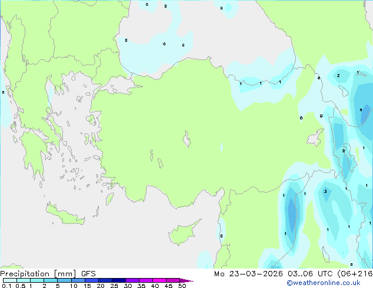373x288 pixels.
Task: Click the '50' legend scale label
Action: click(182, 286)
